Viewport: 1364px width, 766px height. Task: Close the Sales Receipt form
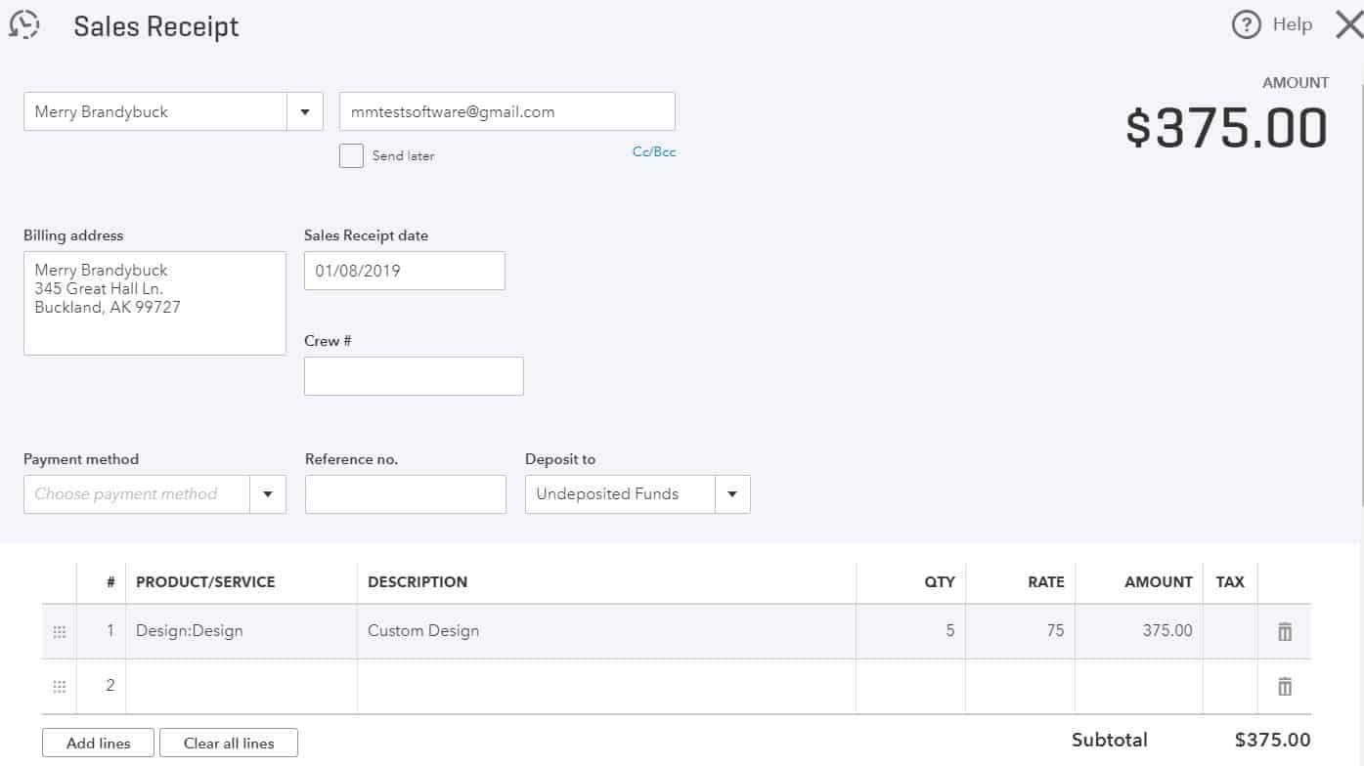click(1348, 25)
